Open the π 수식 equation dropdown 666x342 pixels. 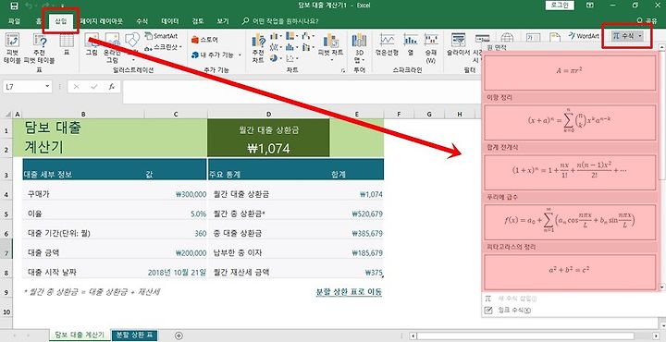[627, 36]
